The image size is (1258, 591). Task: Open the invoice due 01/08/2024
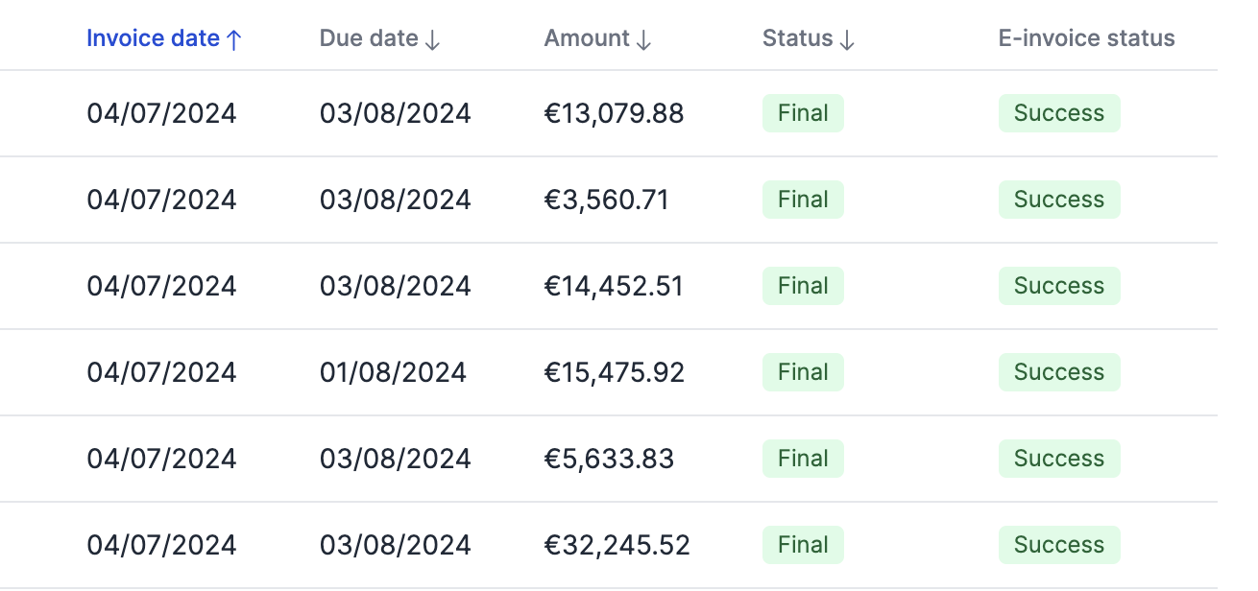click(x=393, y=371)
